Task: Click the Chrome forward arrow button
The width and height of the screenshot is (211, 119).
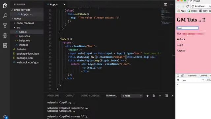Action: tap(183, 6)
